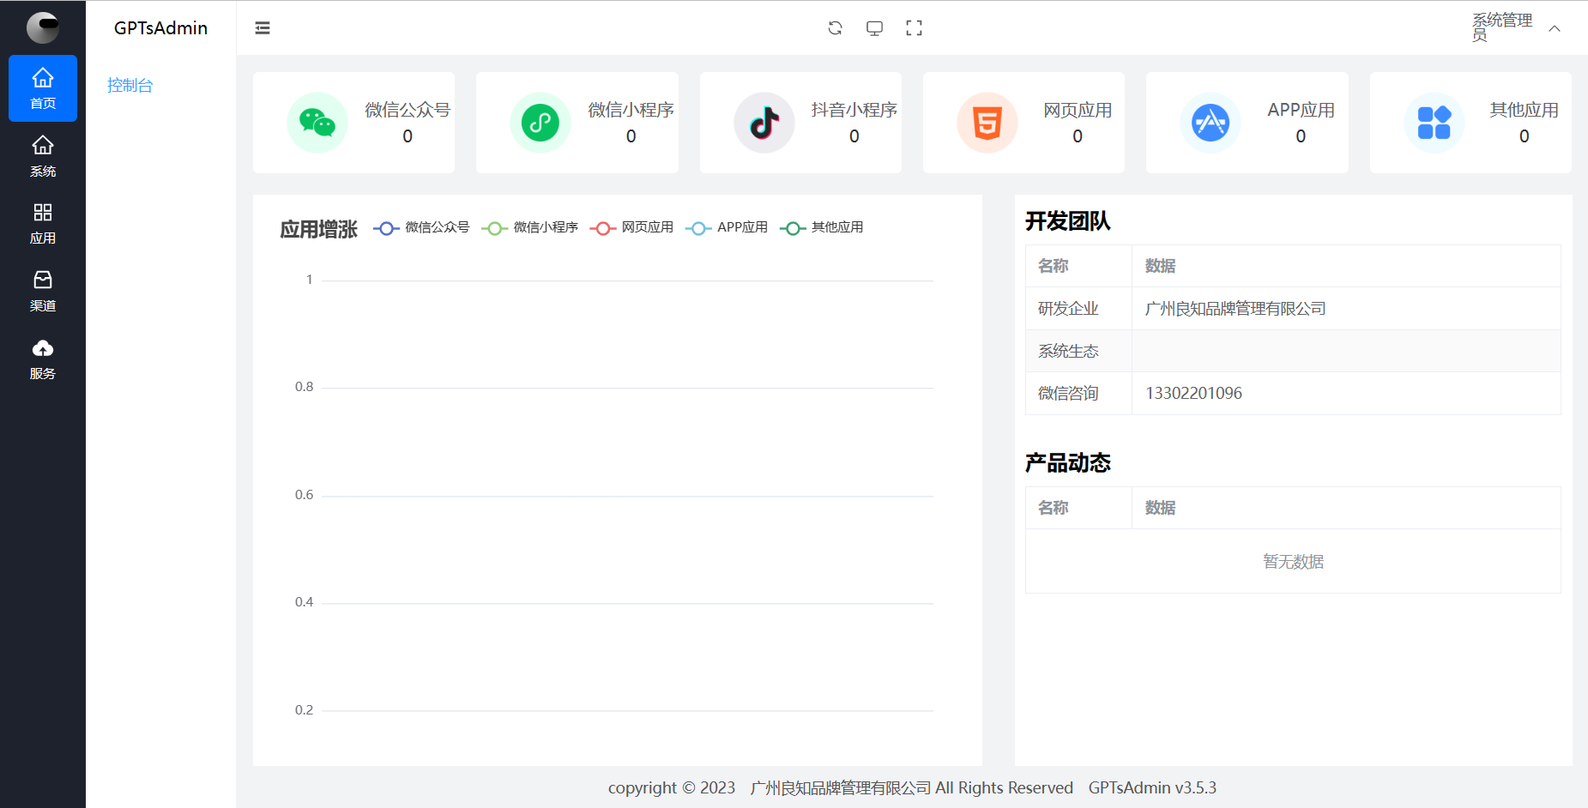
Task: Click the 网页应用 HTML5 icon
Action: [x=987, y=123]
